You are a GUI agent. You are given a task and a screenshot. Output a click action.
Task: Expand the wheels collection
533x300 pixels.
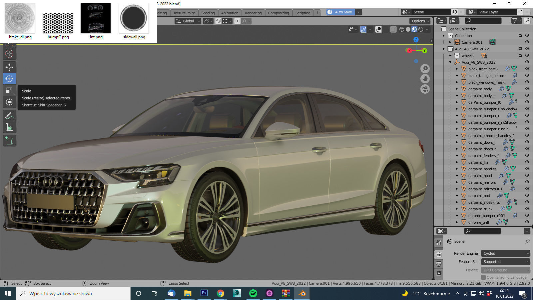(450, 55)
